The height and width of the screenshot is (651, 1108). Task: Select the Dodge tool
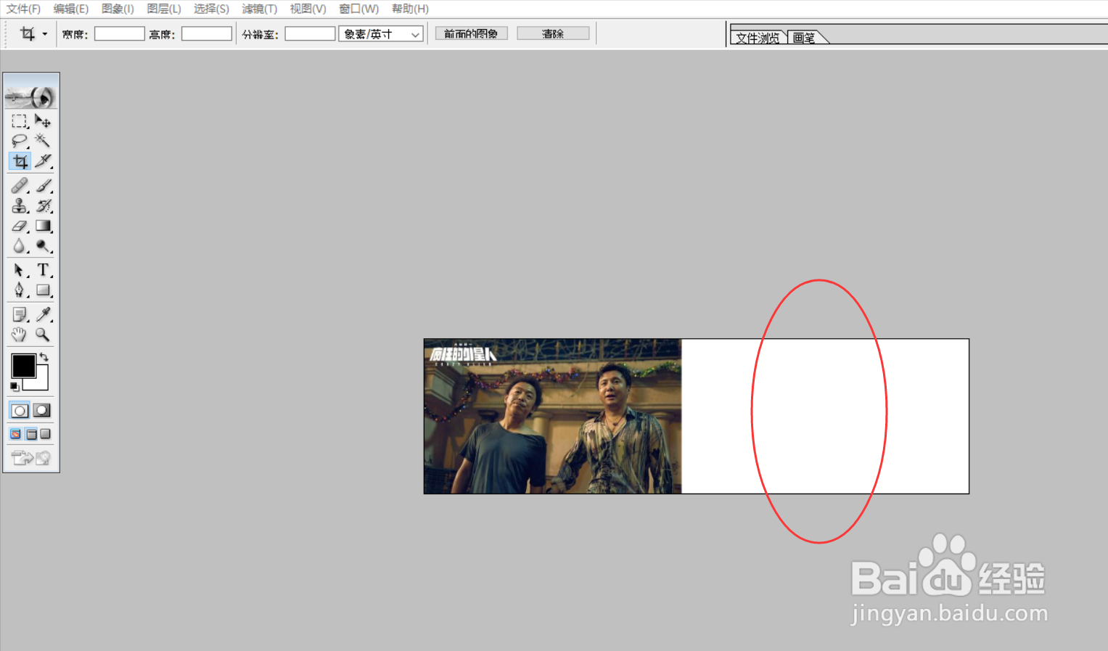pos(43,246)
